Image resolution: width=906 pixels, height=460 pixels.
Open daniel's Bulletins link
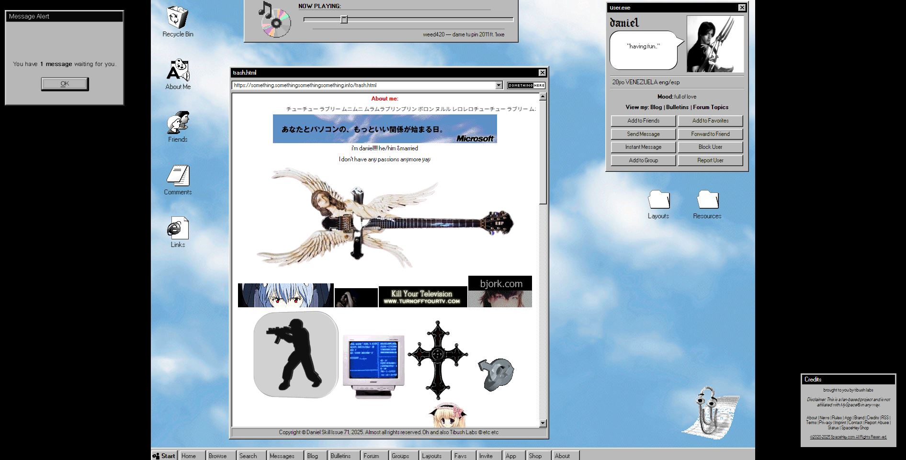click(x=677, y=107)
